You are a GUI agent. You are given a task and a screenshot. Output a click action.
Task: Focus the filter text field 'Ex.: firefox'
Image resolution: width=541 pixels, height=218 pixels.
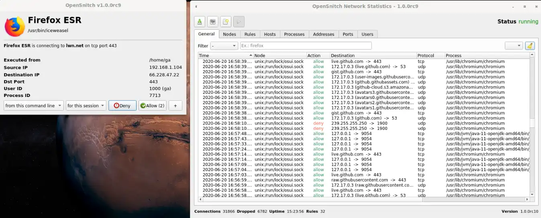[306, 46]
